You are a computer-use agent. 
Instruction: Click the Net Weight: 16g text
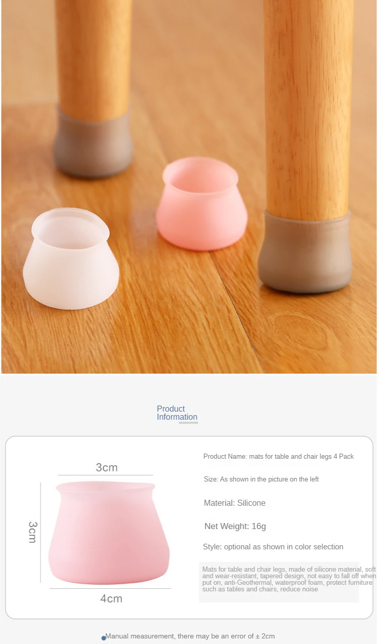tap(235, 526)
